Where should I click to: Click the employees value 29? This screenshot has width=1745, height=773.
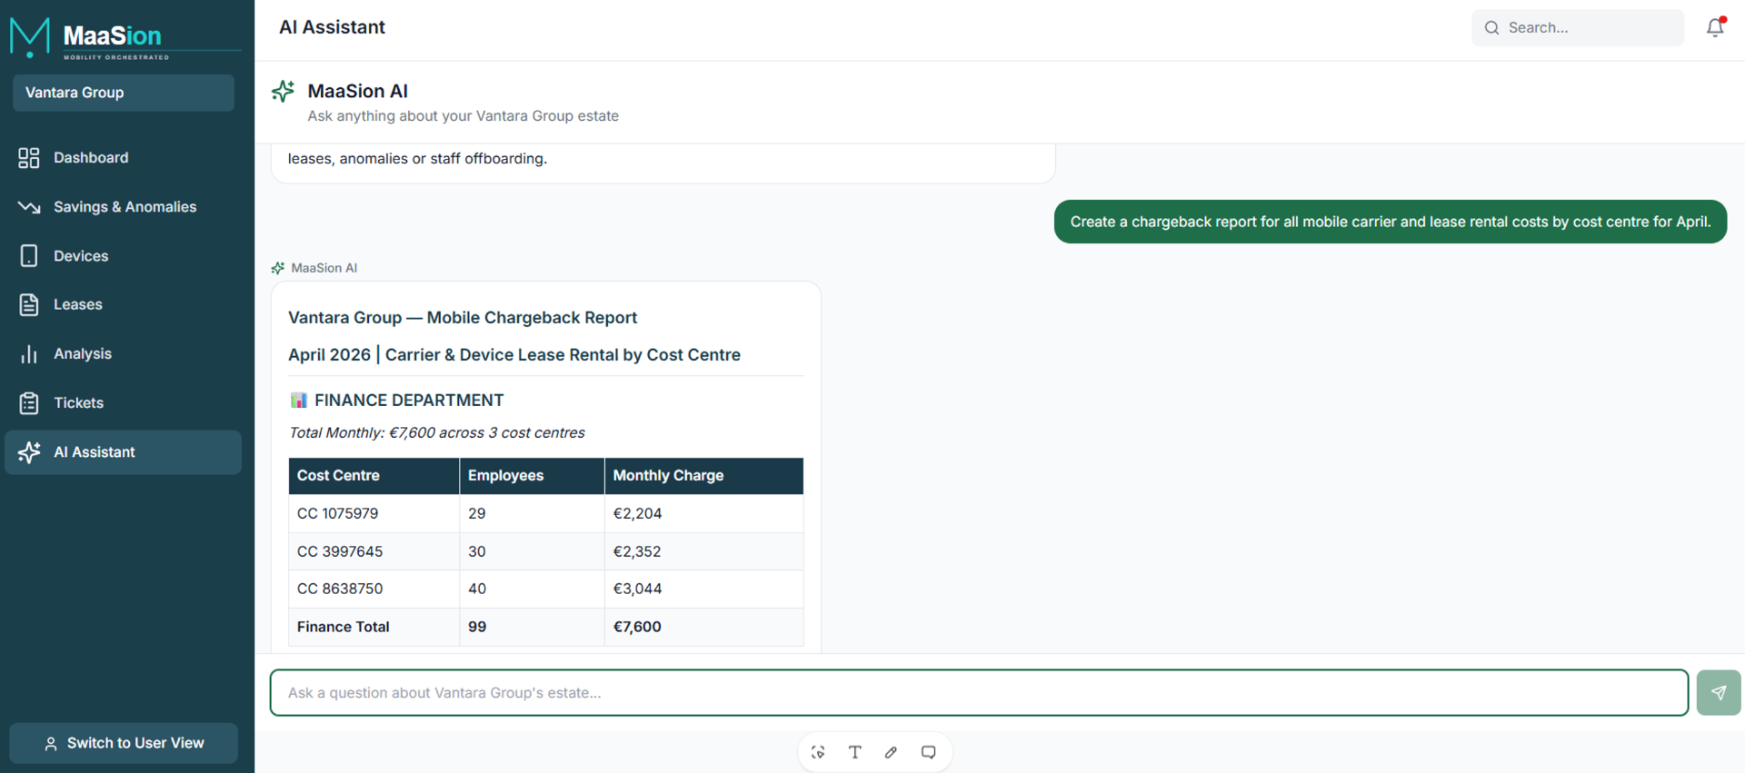pos(532,513)
